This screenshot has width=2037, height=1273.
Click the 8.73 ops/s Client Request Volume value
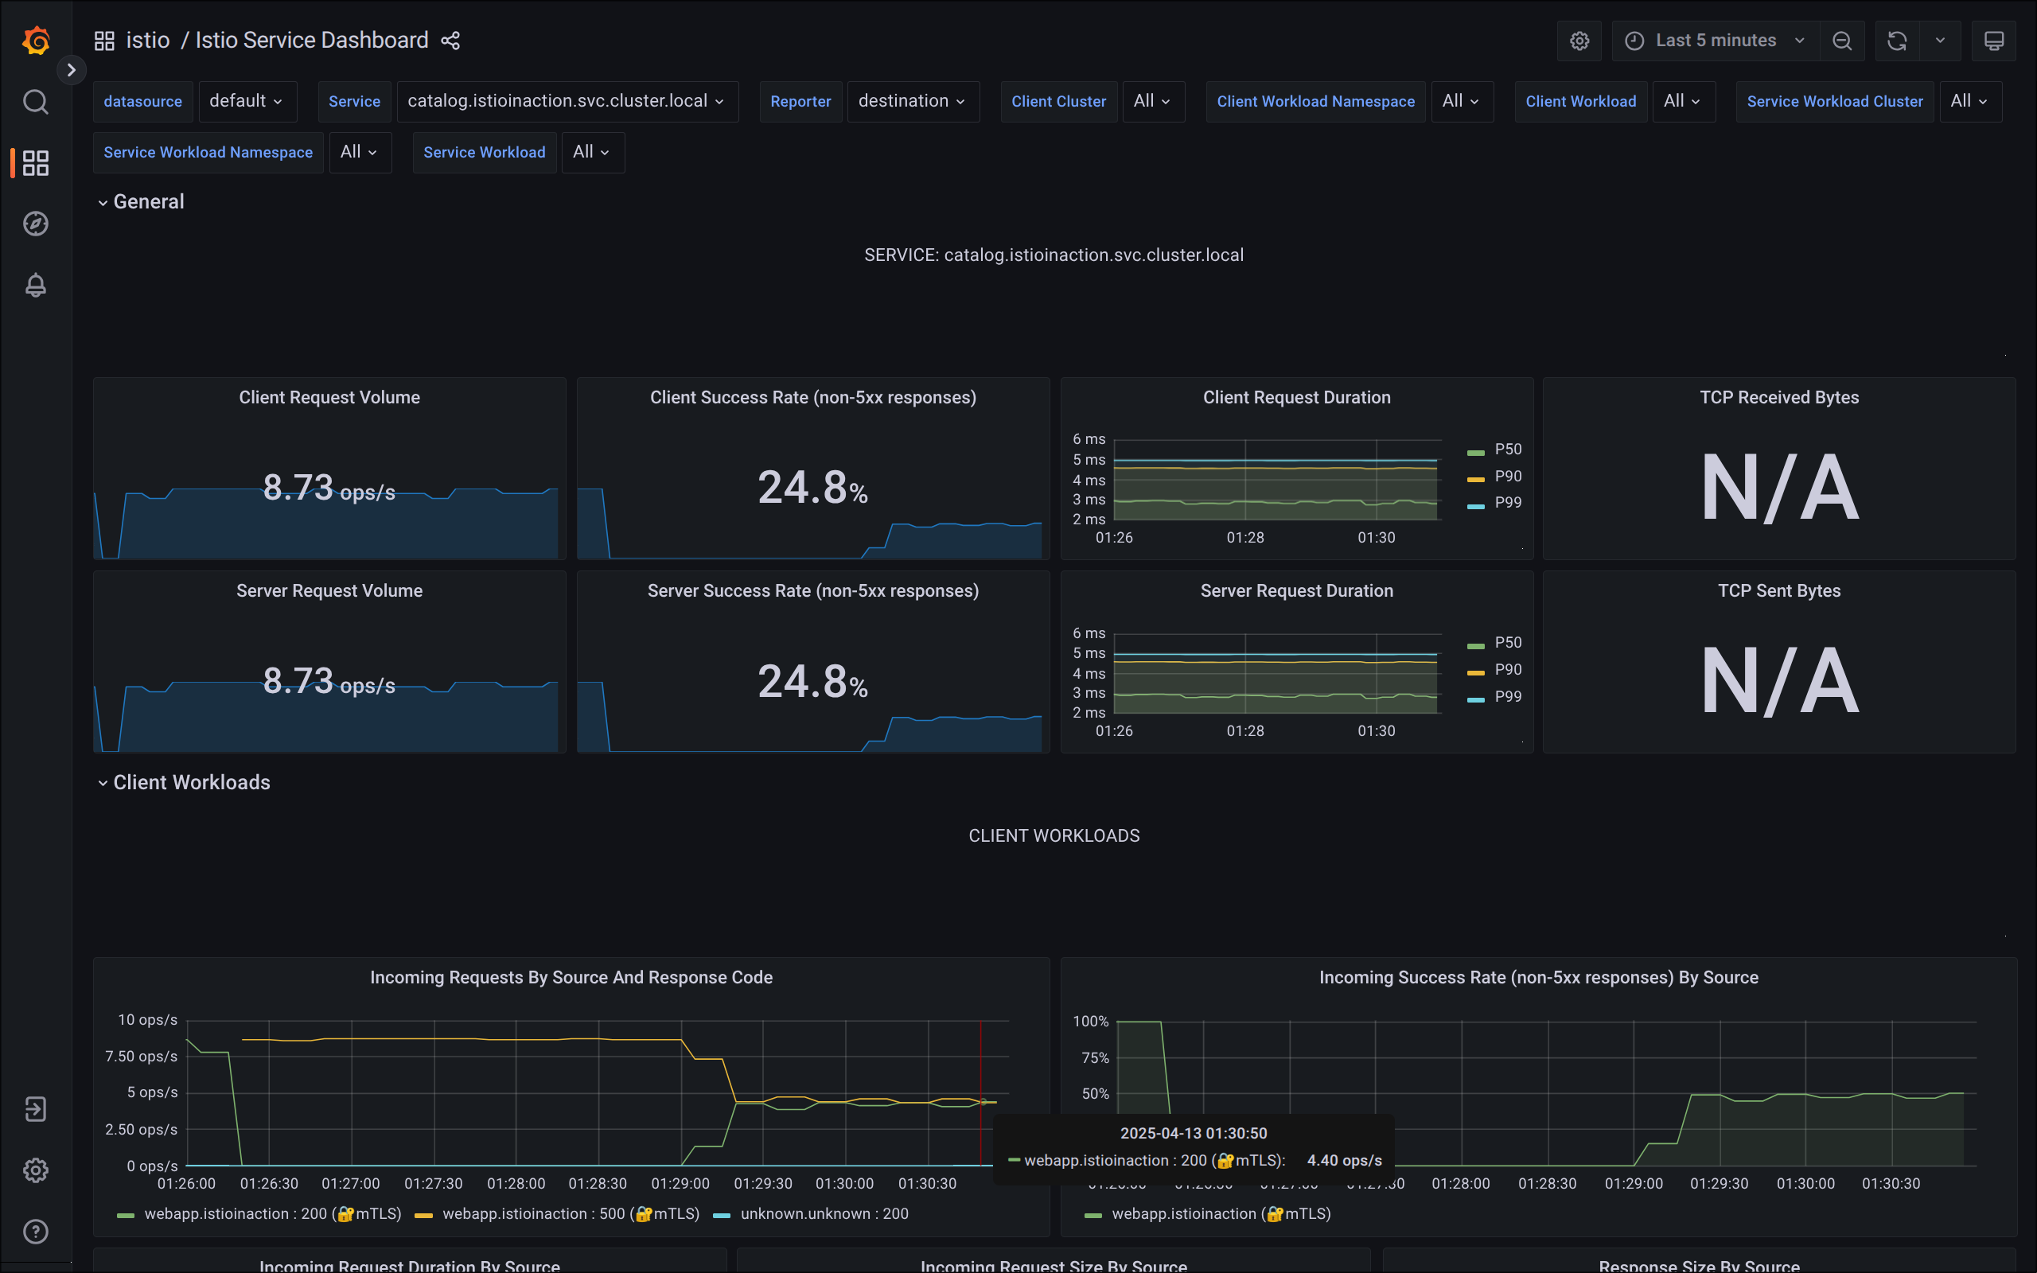point(329,489)
